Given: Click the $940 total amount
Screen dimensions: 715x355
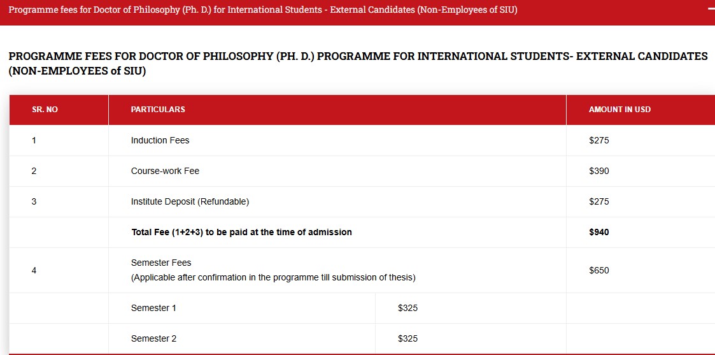Looking at the screenshot, I should point(599,232).
